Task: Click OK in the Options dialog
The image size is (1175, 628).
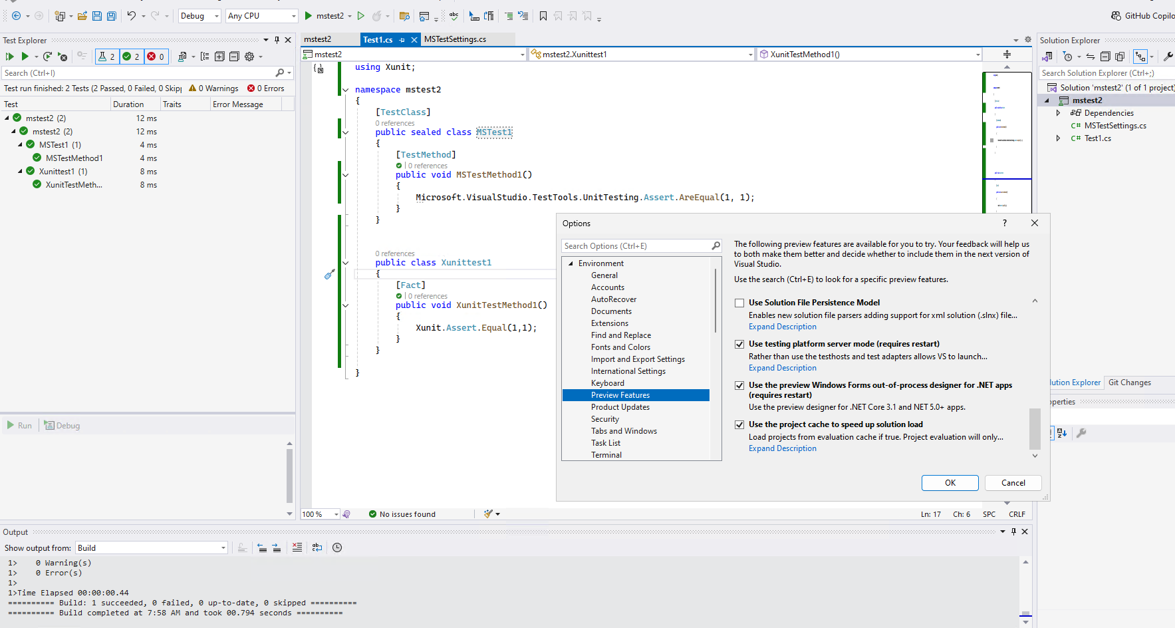Action: tap(950, 483)
